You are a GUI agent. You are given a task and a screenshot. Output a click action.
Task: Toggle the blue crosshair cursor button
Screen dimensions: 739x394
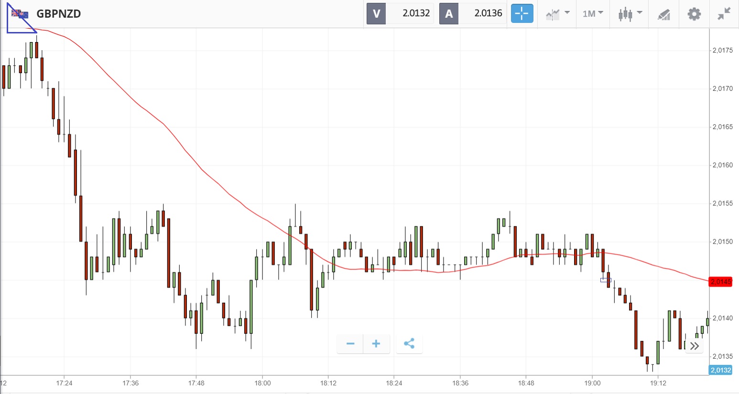tap(522, 13)
